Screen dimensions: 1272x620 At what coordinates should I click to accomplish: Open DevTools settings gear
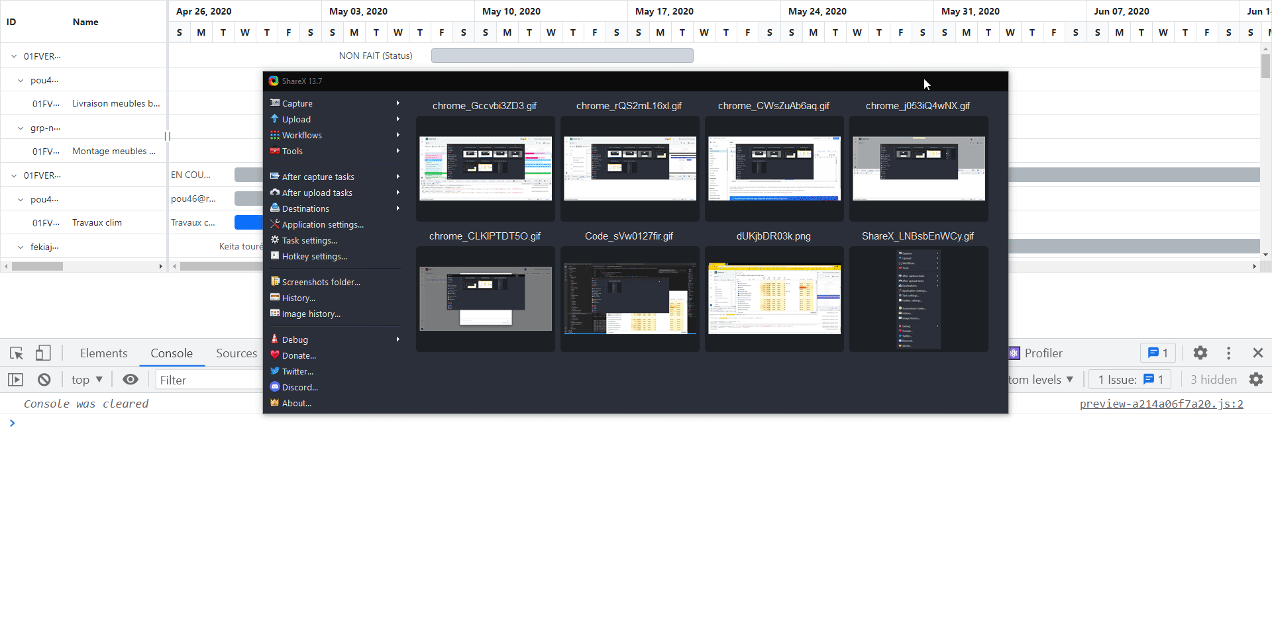(1200, 353)
